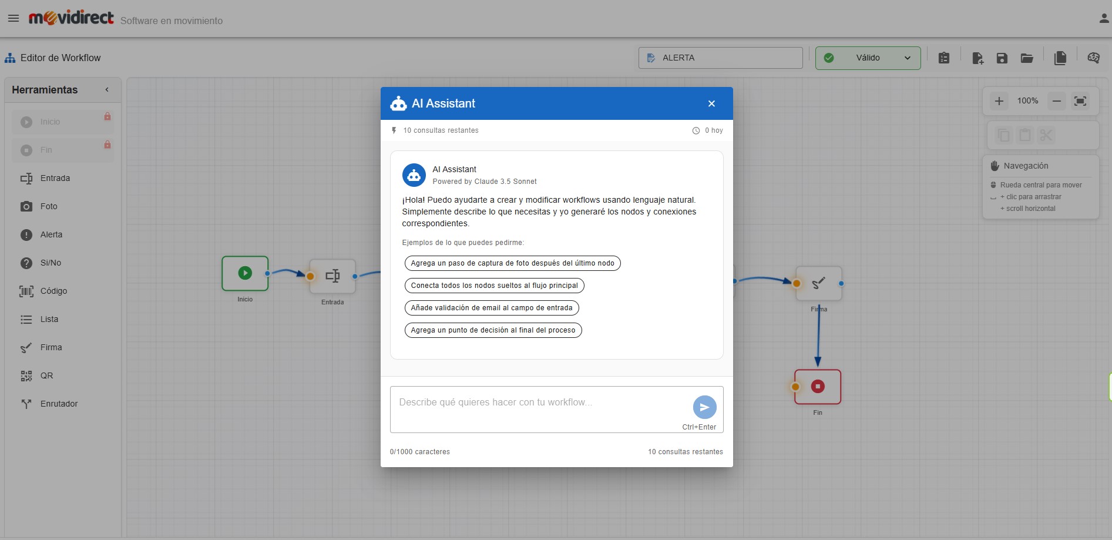
Task: Edit the ALERTA workflow name field
Action: tap(721, 58)
